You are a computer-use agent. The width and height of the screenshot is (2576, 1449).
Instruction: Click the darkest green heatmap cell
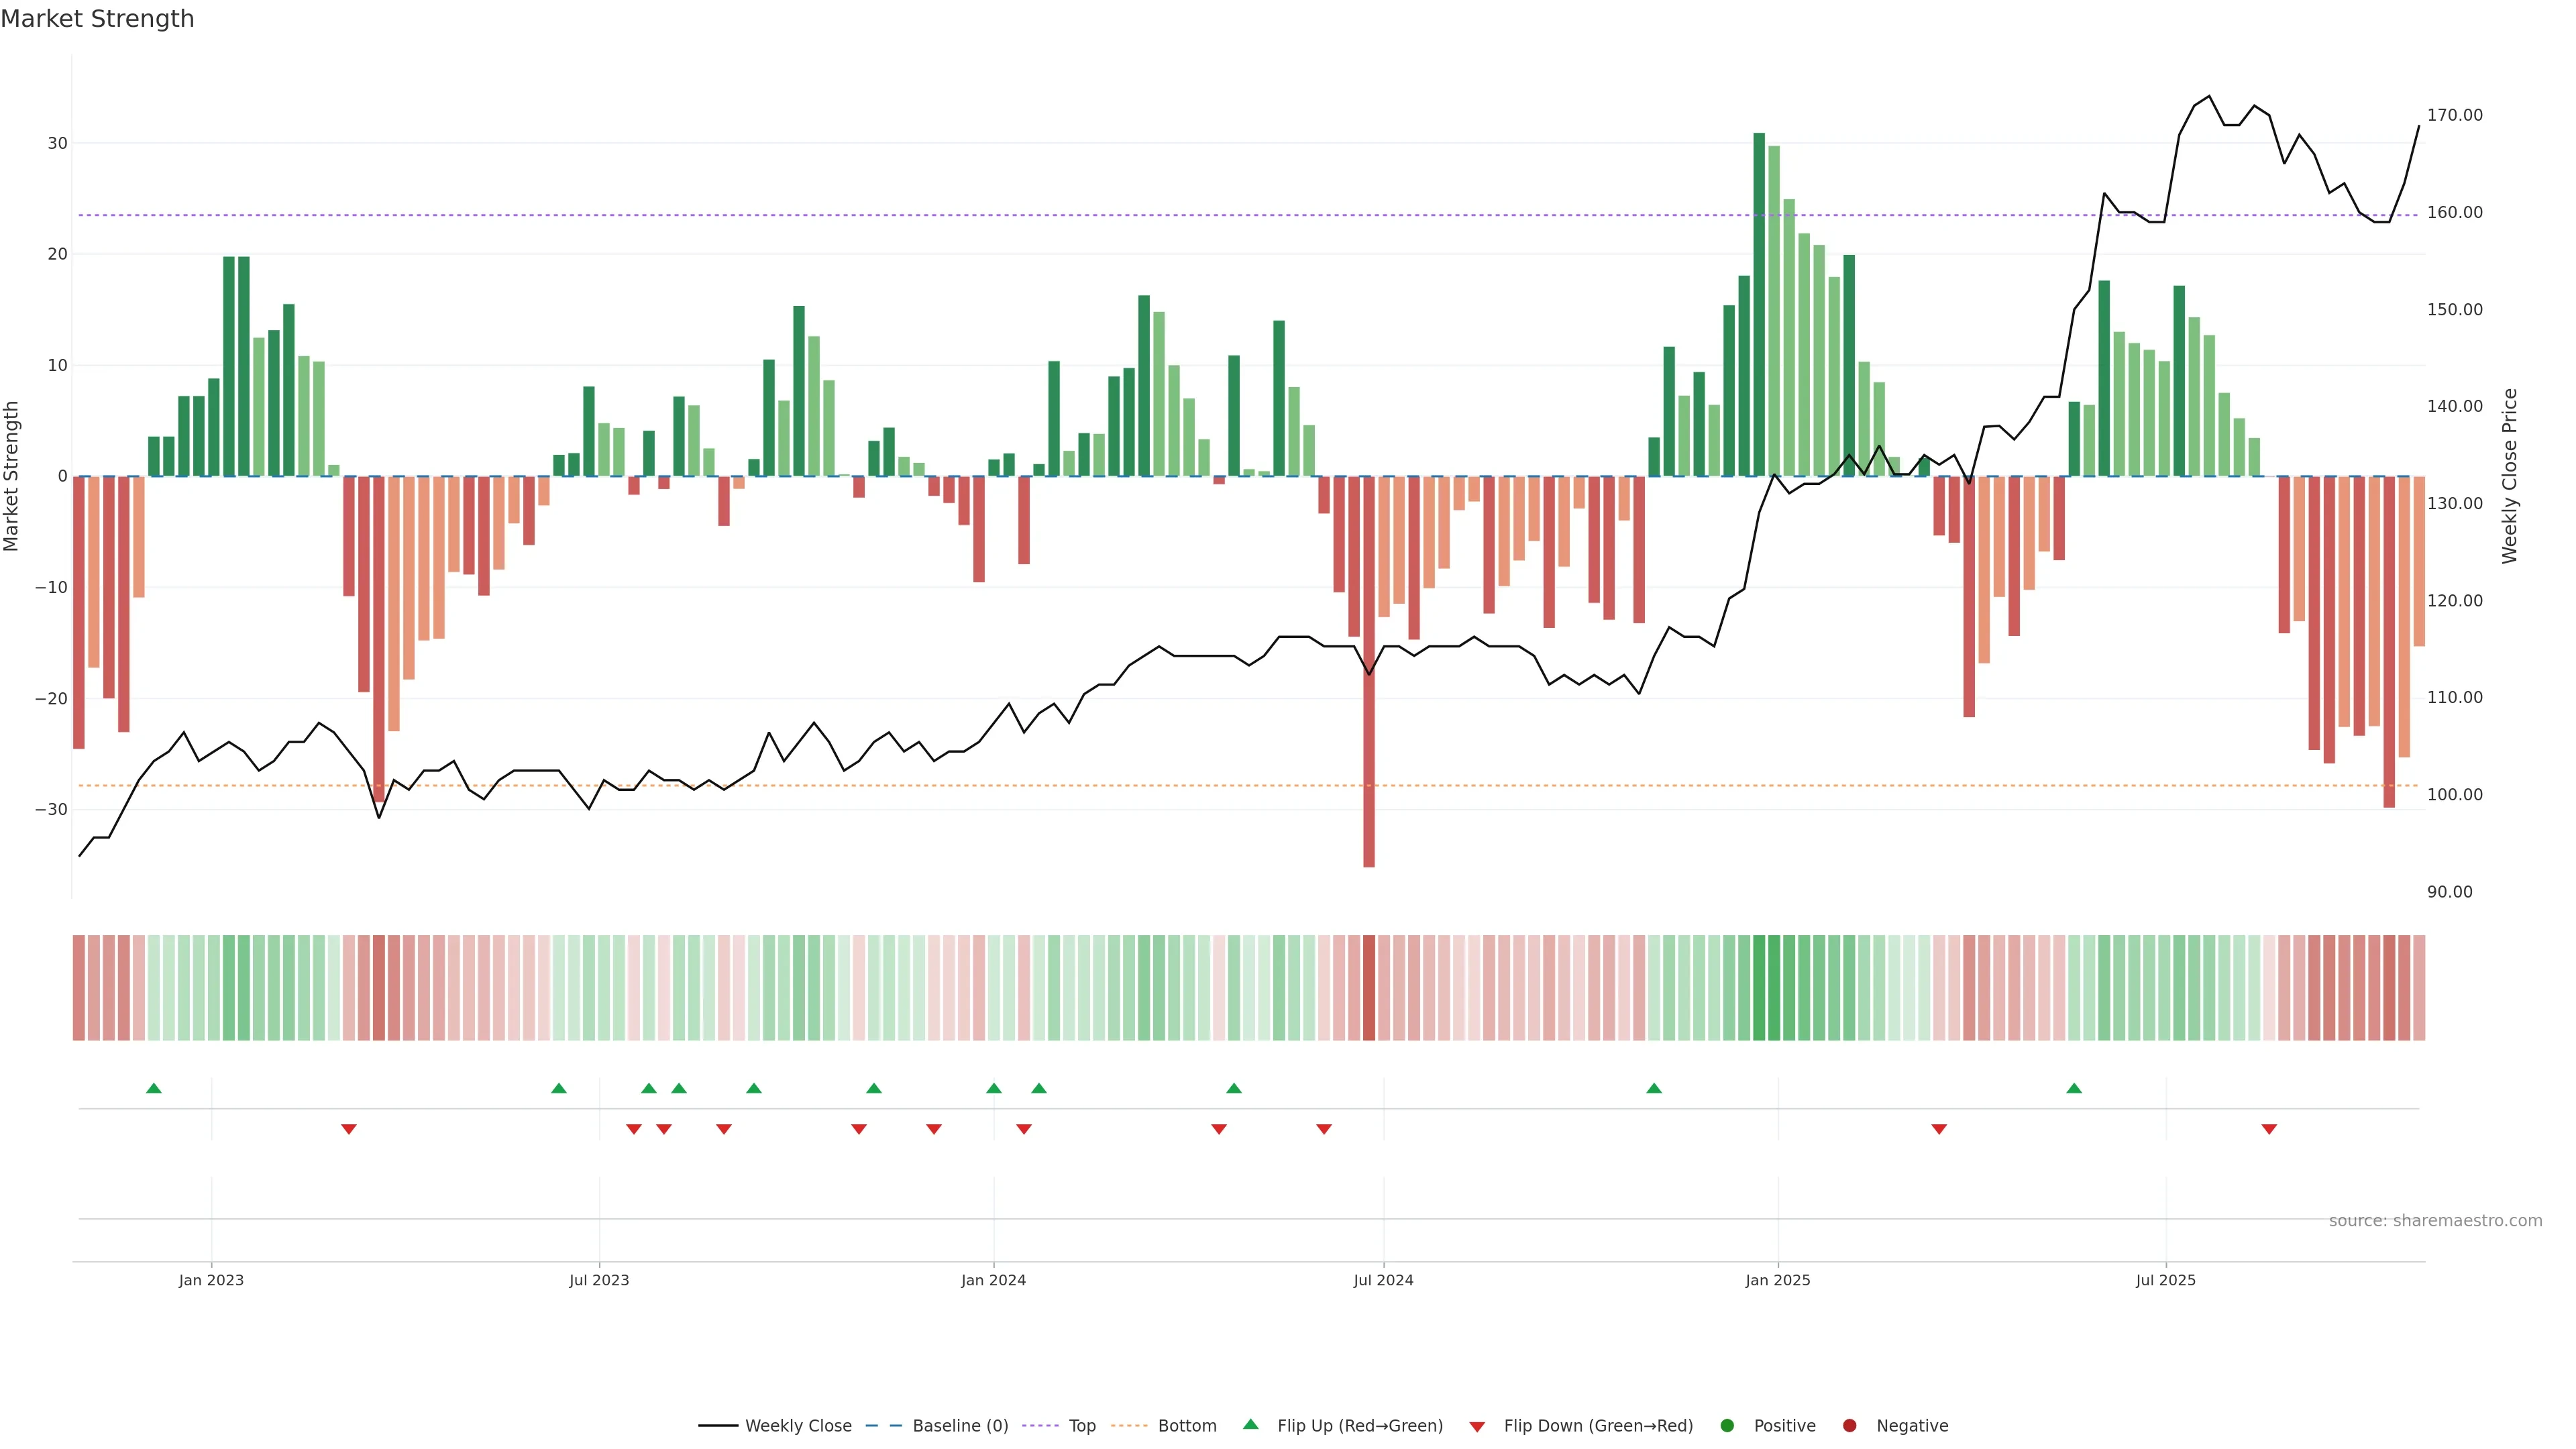(x=1759, y=988)
